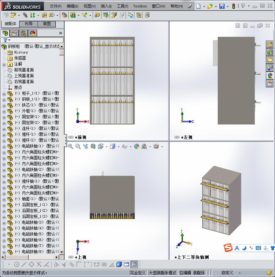The width and height of the screenshot is (275, 277).
Task: Click the Save floppy disk icon
Action: pyautogui.click(x=222, y=6)
